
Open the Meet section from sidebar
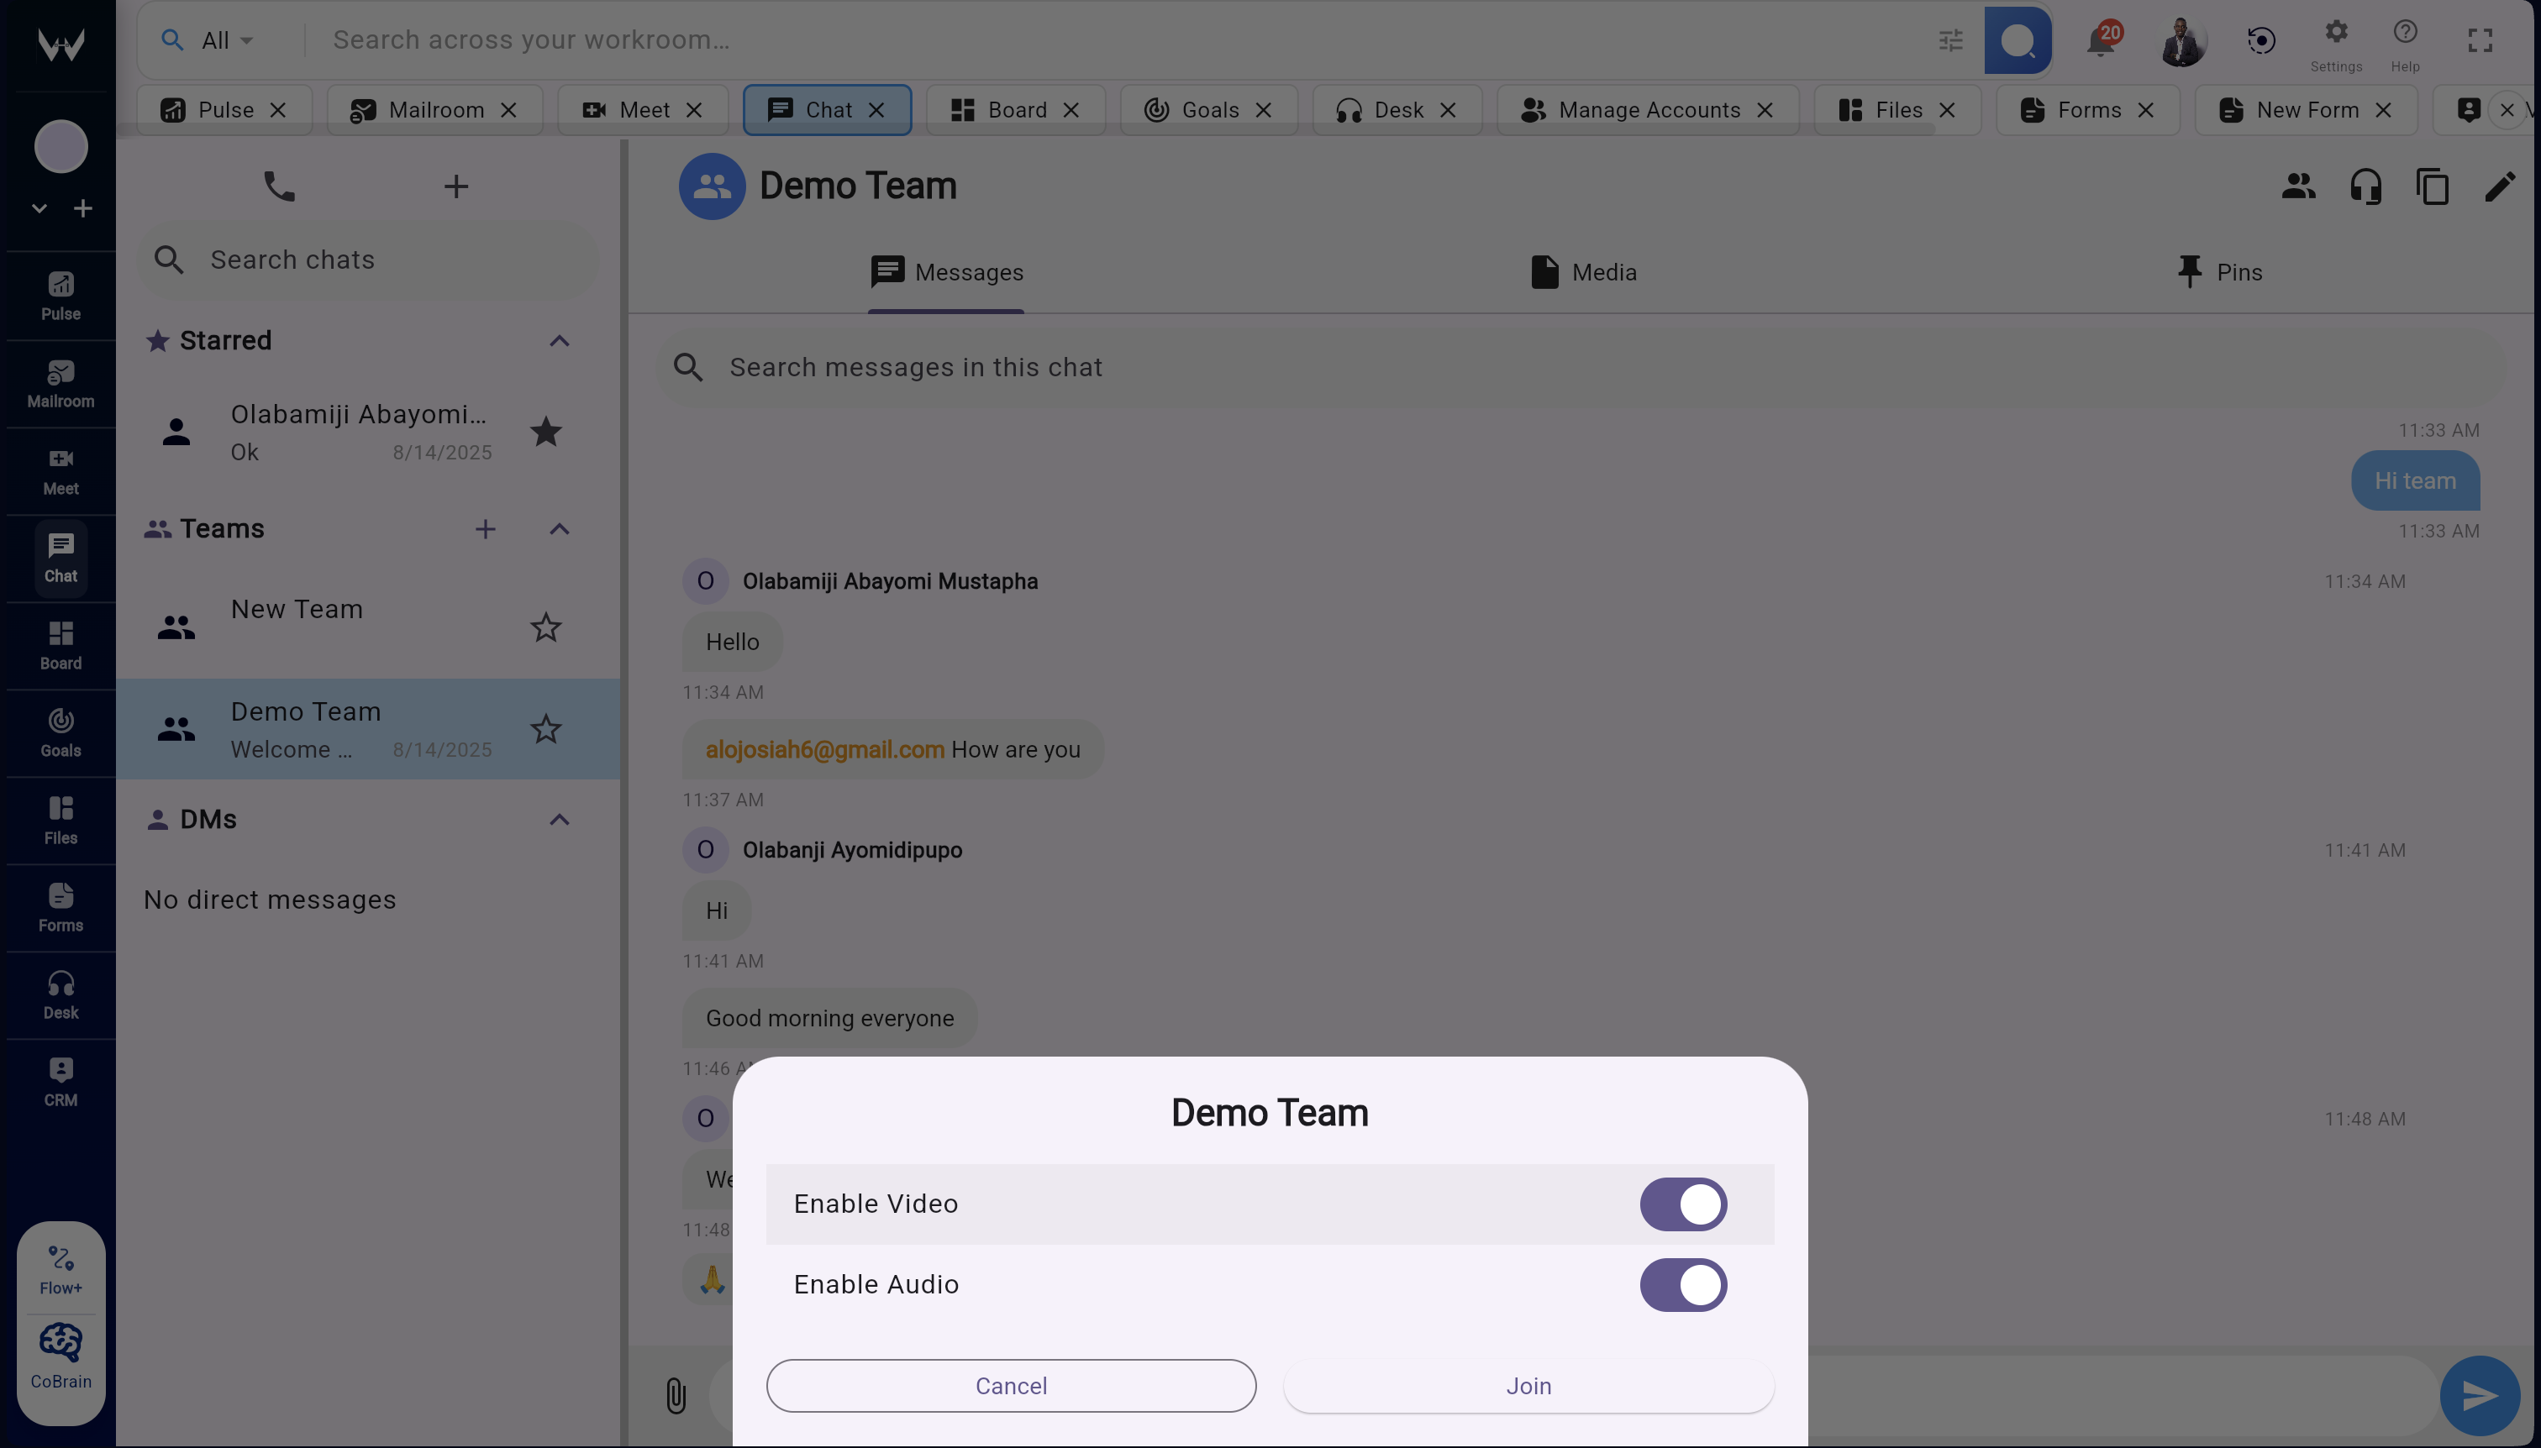click(x=60, y=470)
